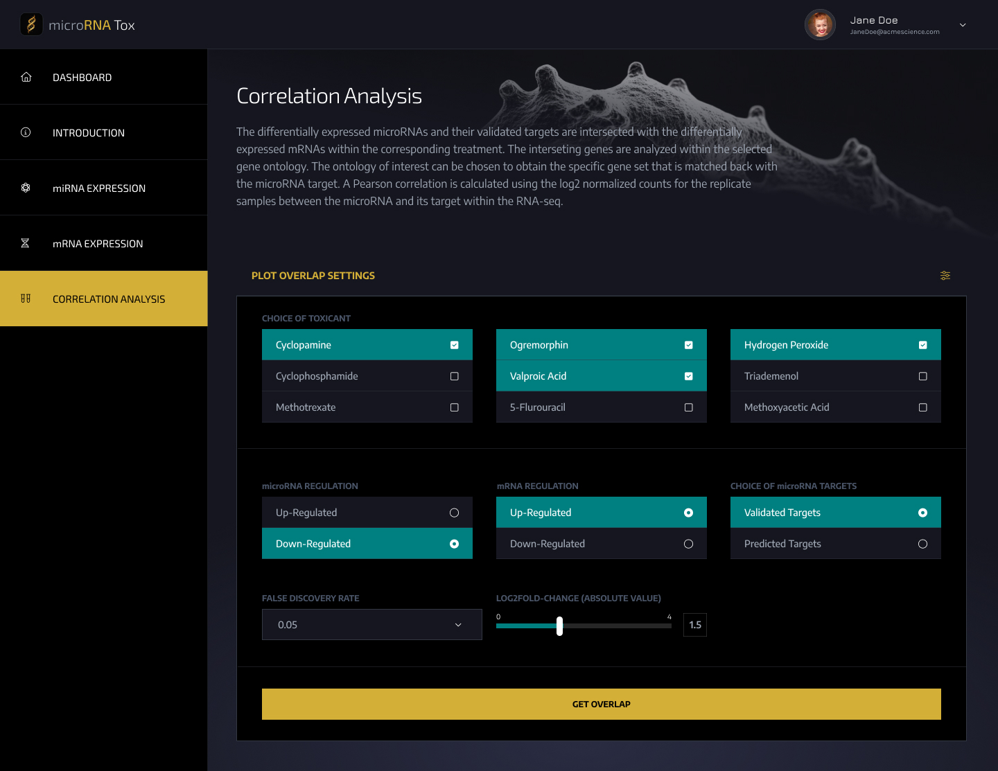Enable the Methotrexate checkbox
Viewport: 998px width, 771px height.
(454, 407)
